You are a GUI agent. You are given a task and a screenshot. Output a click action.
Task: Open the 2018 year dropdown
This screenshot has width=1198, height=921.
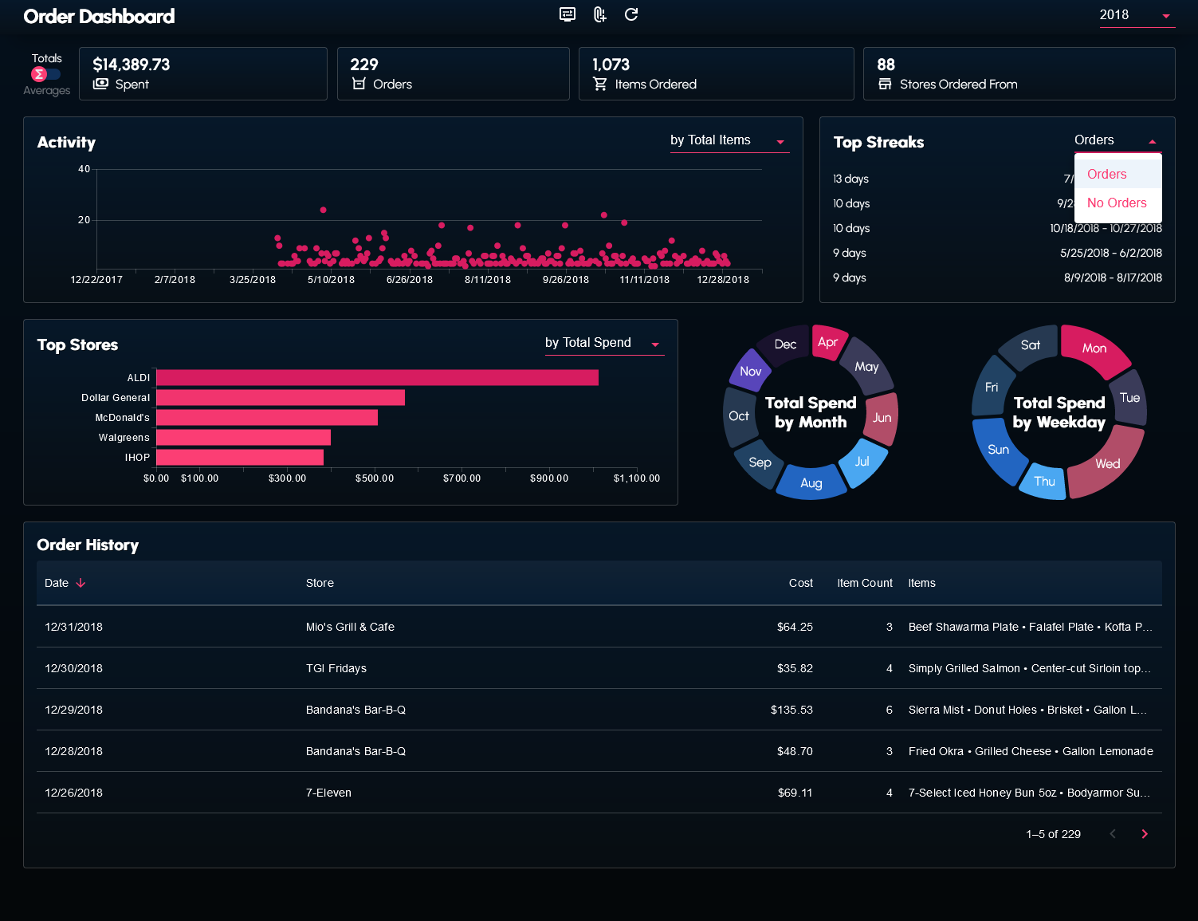coord(1136,15)
